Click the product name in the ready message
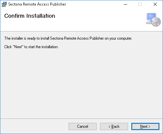 pos(77,38)
